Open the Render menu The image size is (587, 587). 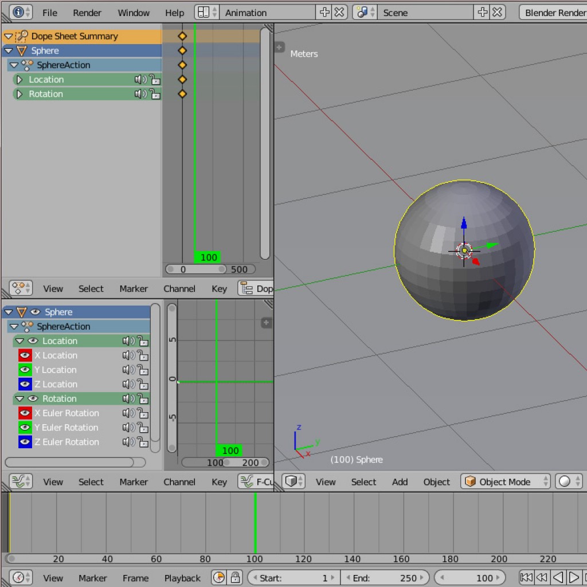[x=87, y=12]
